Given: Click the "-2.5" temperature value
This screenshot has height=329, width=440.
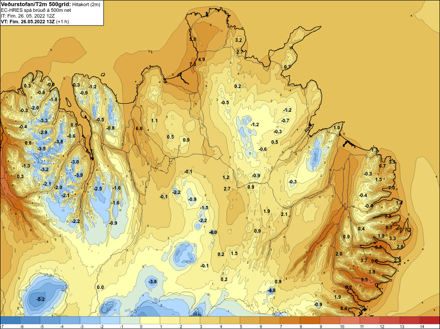Looking at the screenshot, I should pyautogui.click(x=98, y=189).
